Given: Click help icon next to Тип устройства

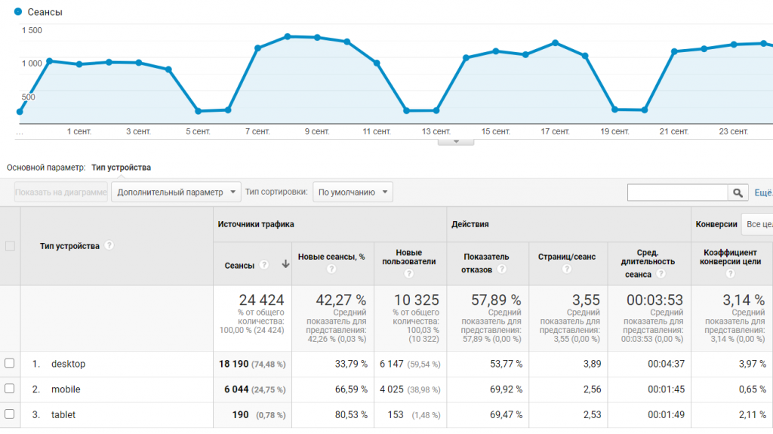Looking at the screenshot, I should tap(109, 245).
